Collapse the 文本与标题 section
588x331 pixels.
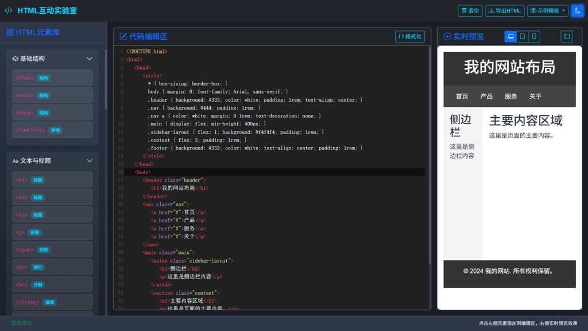pos(89,161)
